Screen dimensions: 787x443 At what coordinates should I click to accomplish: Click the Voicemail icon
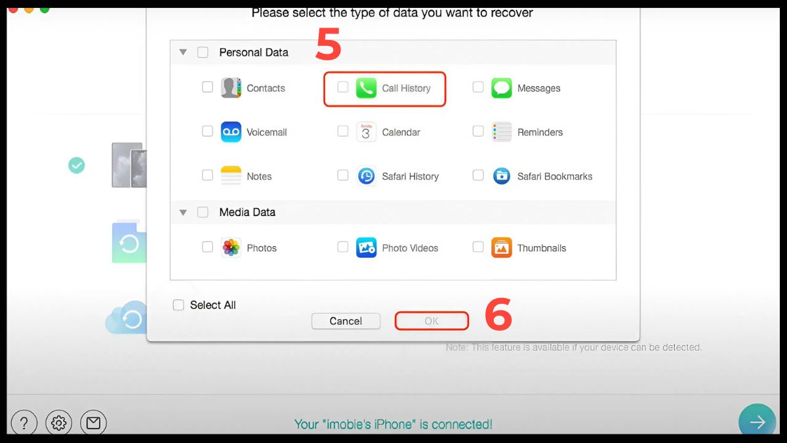pyautogui.click(x=231, y=132)
